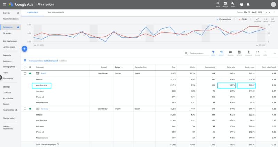Screen dimensions: 278x147
Task: Open Change history in sidebar
Action: click(x=9, y=118)
